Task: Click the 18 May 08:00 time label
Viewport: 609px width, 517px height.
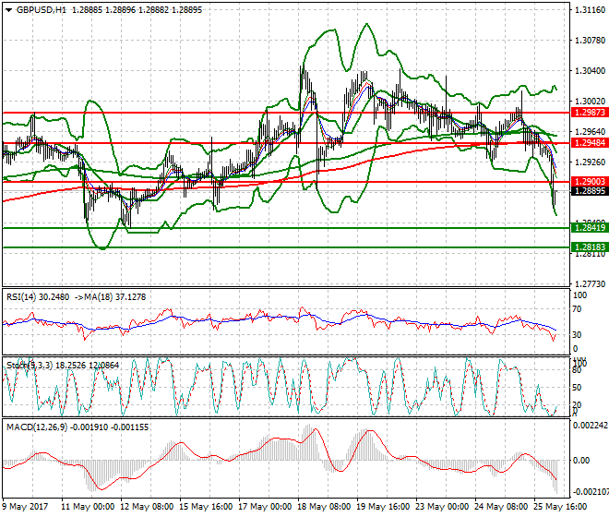Action: click(320, 506)
